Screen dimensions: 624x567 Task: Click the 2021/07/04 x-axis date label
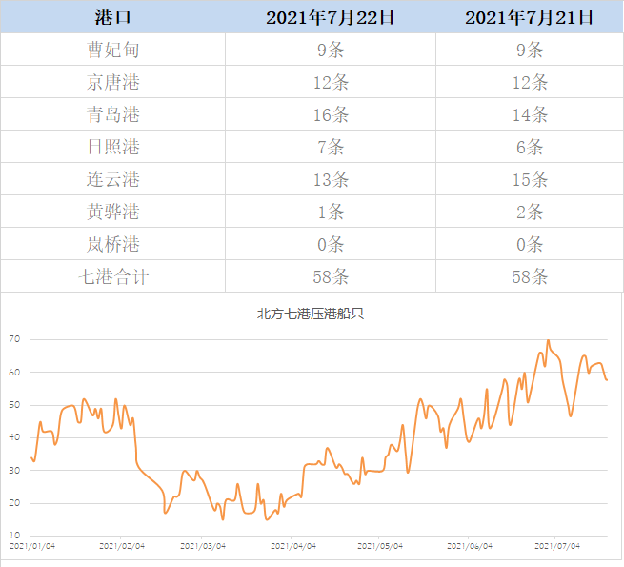(557, 546)
